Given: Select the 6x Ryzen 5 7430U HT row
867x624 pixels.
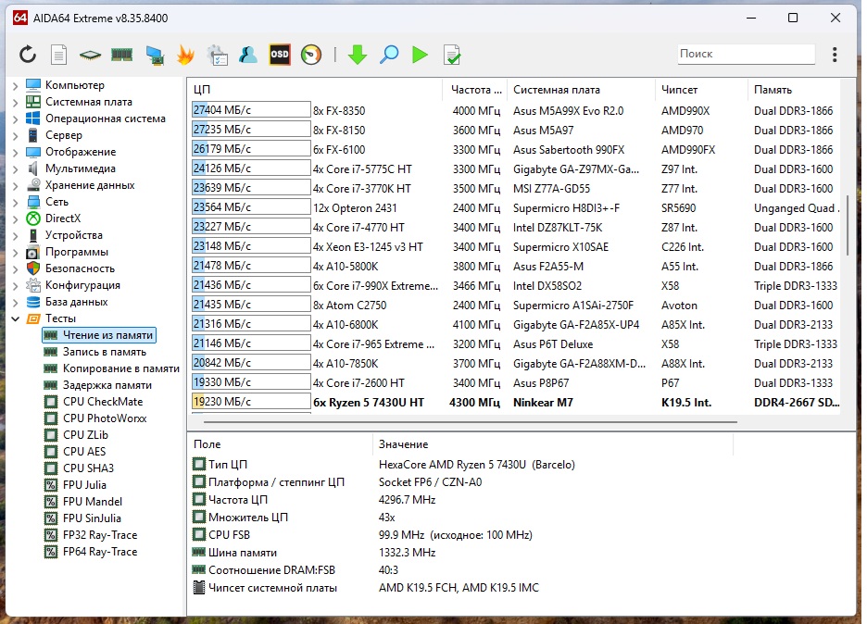Looking at the screenshot, I should (x=515, y=403).
